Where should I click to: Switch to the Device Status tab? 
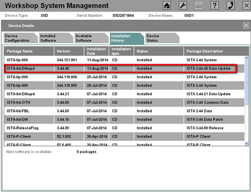(162, 38)
